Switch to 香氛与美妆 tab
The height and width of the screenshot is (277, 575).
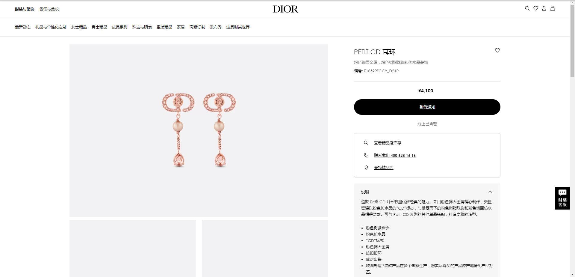[49, 9]
